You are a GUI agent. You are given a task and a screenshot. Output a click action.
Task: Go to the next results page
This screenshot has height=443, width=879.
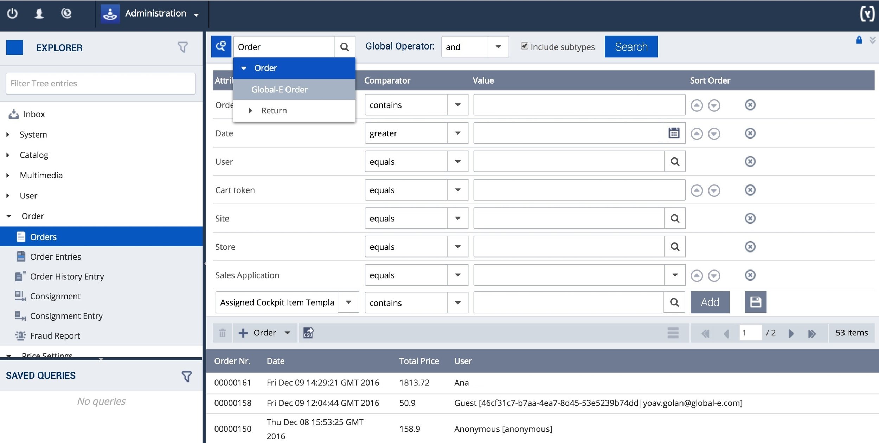tap(791, 333)
